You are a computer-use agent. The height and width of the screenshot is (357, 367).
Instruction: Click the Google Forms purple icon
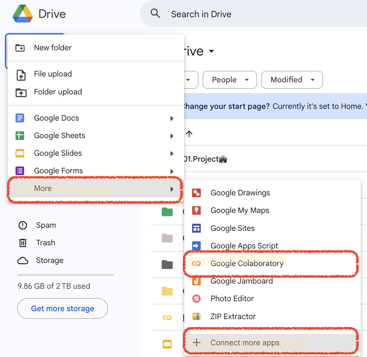point(20,171)
